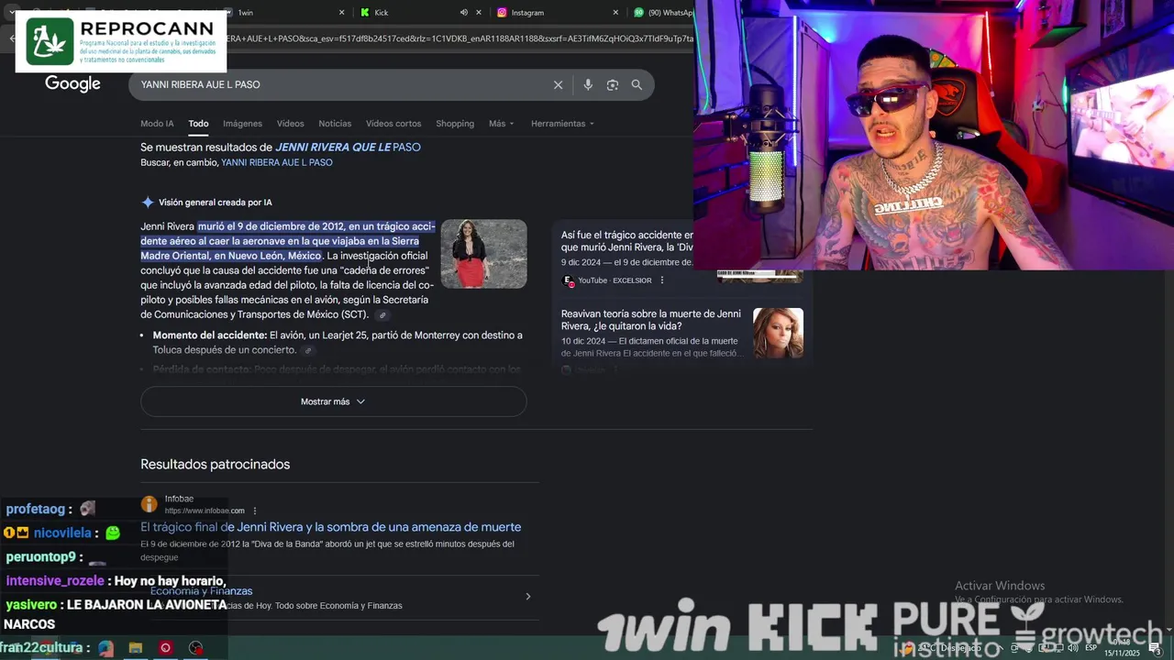The width and height of the screenshot is (1174, 660).
Task: Open File Explorer from the taskbar
Action: (136, 648)
